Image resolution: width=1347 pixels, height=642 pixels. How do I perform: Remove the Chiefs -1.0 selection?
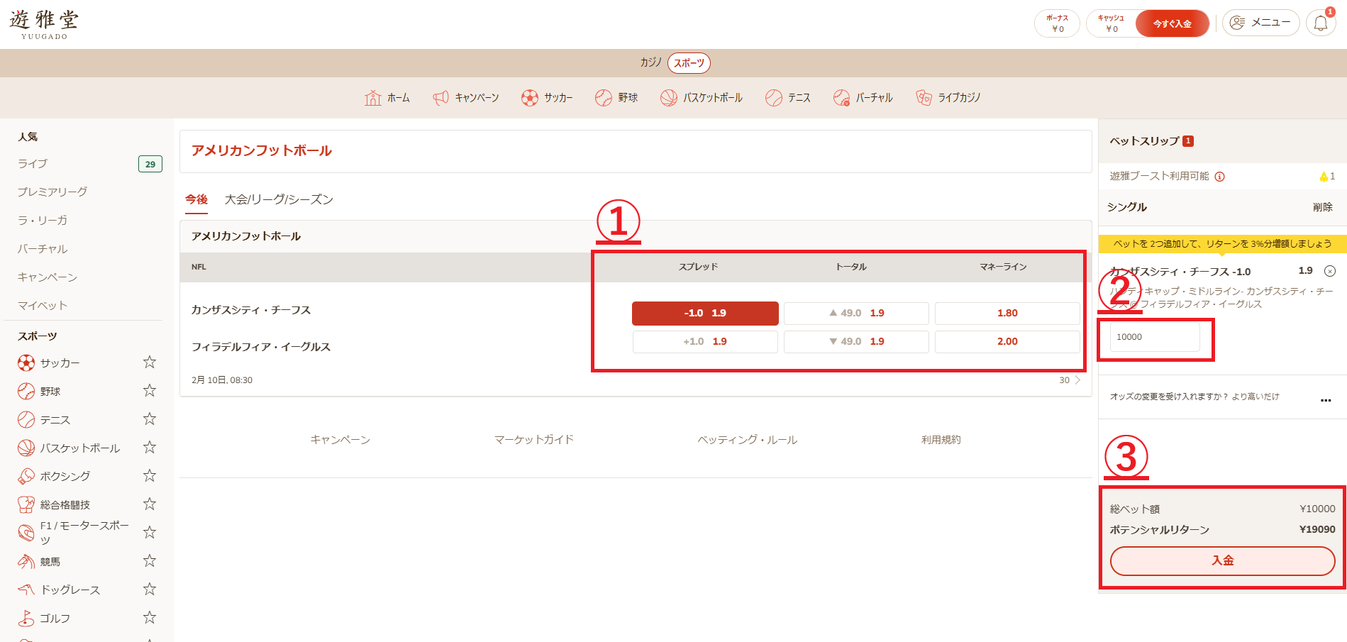1330,271
